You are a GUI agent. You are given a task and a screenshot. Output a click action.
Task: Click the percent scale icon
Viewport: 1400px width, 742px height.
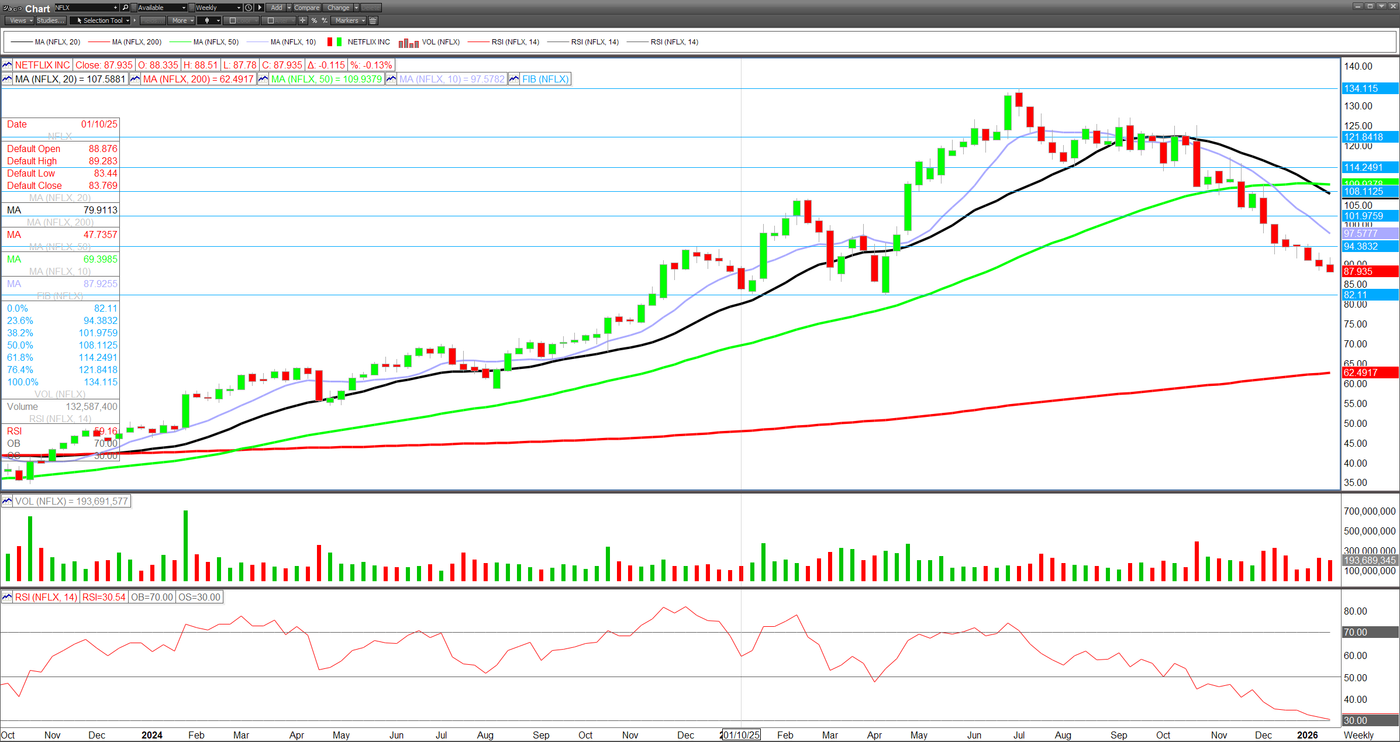point(314,20)
